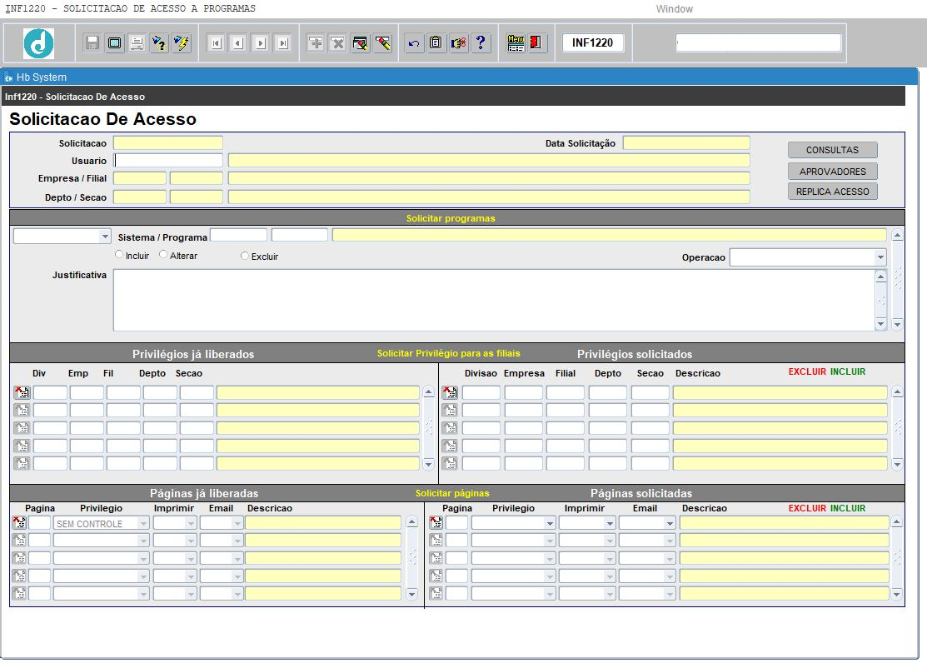
Task: Click the APROVADORES button
Action: pos(832,171)
